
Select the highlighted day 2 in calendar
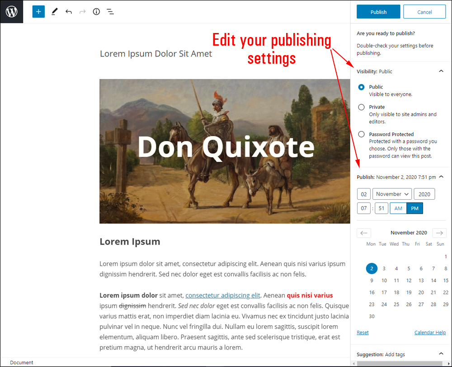[372, 268]
